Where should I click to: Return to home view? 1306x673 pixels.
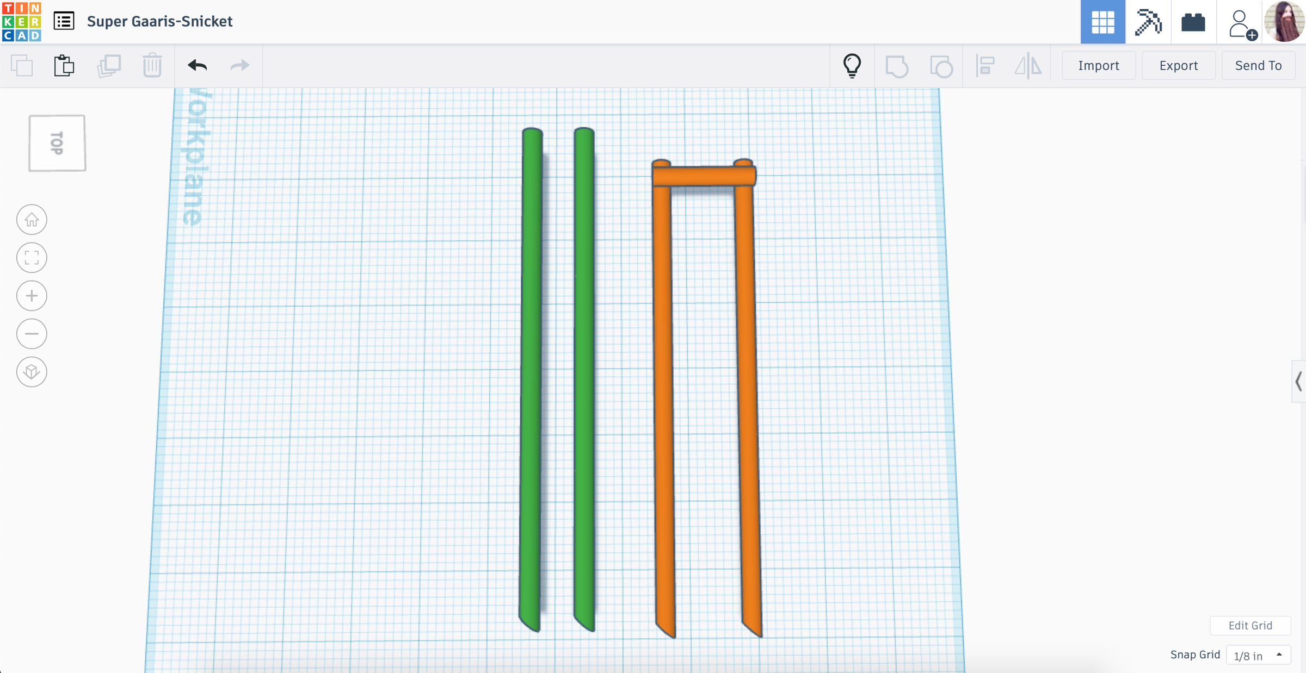click(x=32, y=220)
